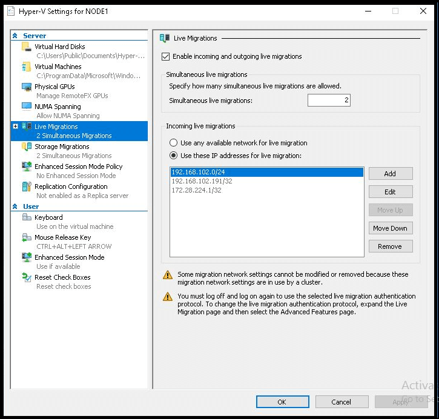Select the 172.28.224.1/32 entry
This screenshot has width=439, height=419.
(267, 190)
